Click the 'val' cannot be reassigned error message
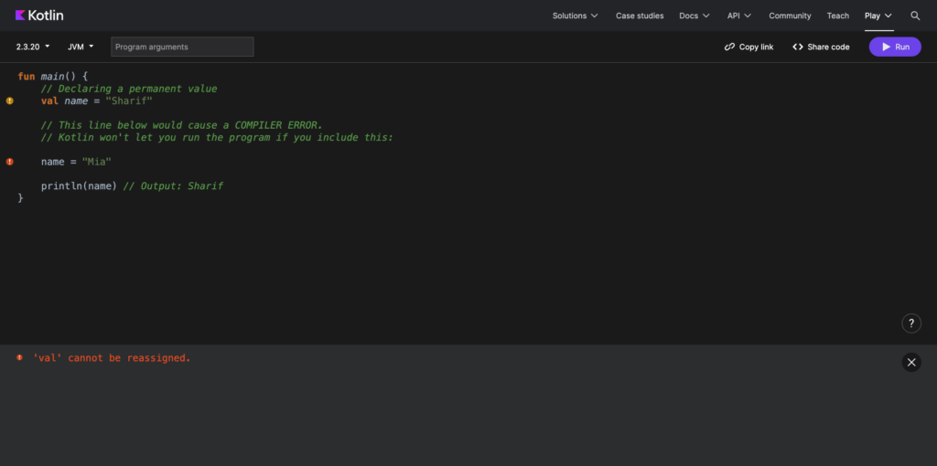937x466 pixels. coord(112,358)
